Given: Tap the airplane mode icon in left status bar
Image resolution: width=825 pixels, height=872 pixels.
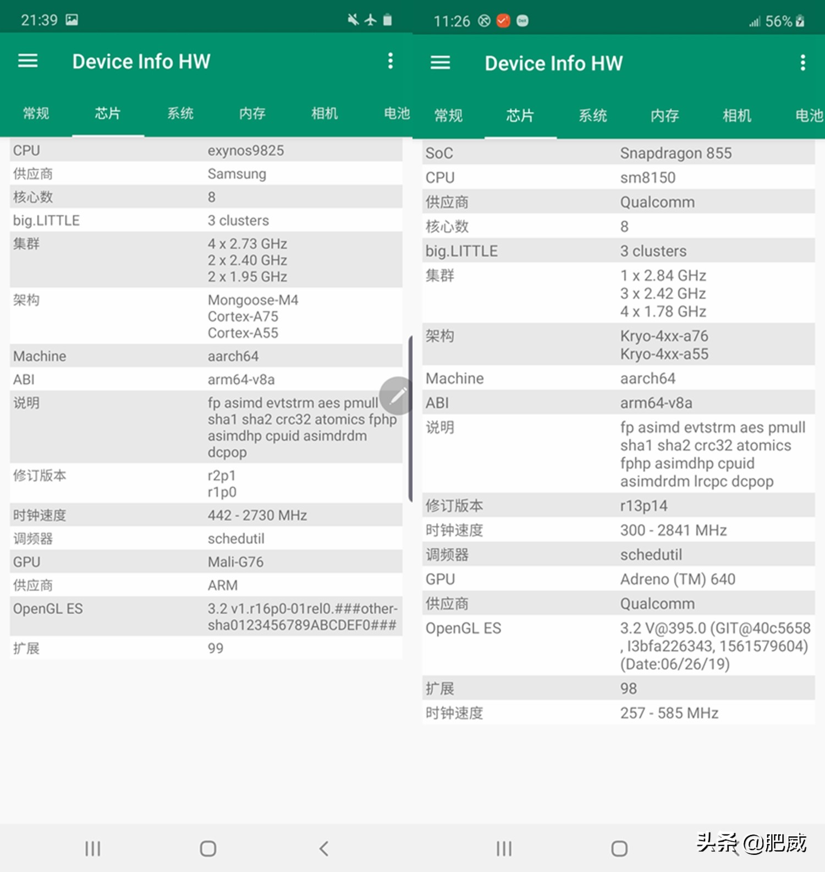Looking at the screenshot, I should pyautogui.click(x=370, y=20).
